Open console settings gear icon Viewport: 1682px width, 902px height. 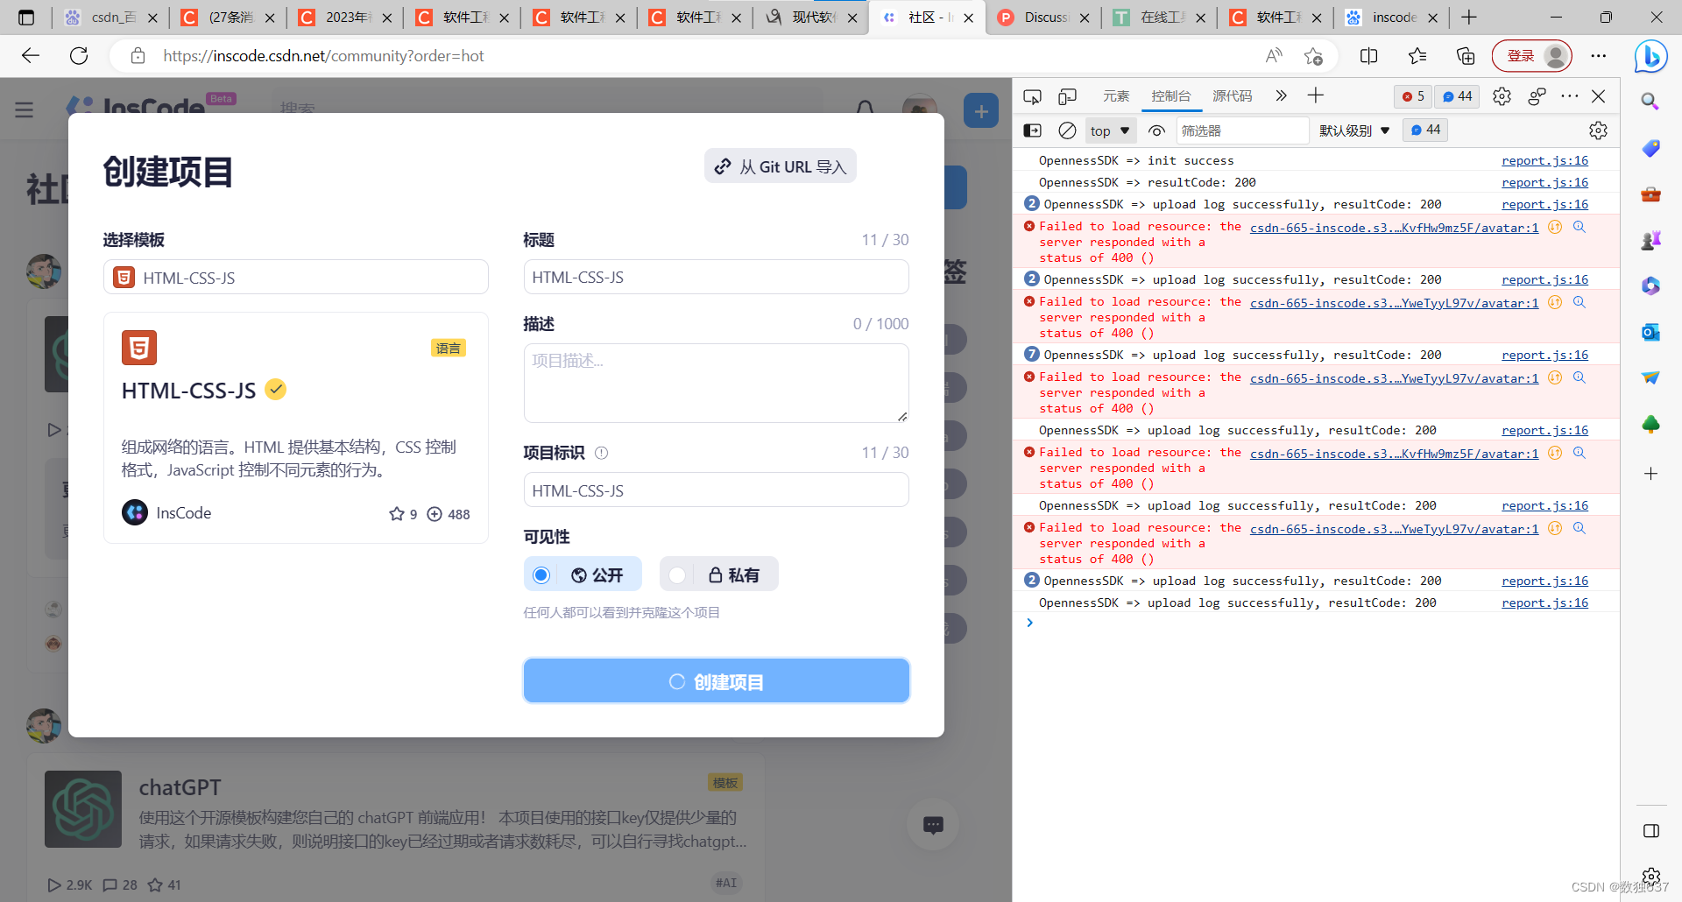click(1598, 130)
